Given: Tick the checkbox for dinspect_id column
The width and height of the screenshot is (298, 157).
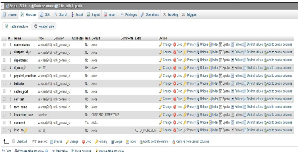Looking at the screenshot, I should point(4,53).
